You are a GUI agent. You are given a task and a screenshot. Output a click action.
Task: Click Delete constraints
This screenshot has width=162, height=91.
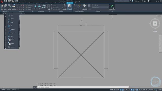tap(53, 5)
